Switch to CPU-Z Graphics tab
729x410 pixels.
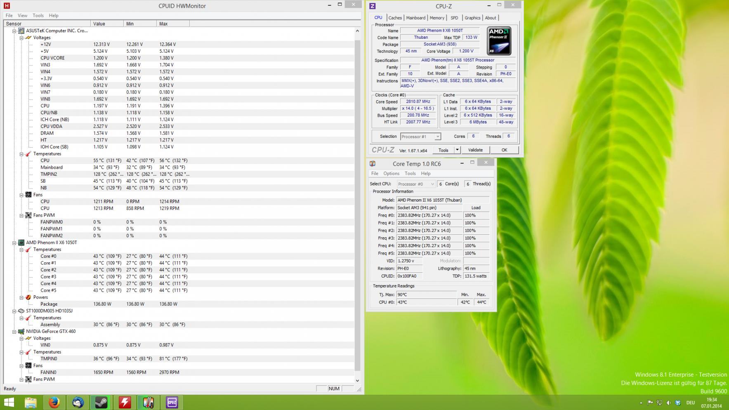(472, 18)
